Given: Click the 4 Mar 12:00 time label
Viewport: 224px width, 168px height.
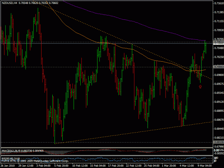Looking at the screenshot, I should click(187, 165).
